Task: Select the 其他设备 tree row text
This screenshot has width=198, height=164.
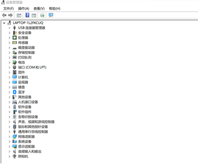Action: coord(25,97)
